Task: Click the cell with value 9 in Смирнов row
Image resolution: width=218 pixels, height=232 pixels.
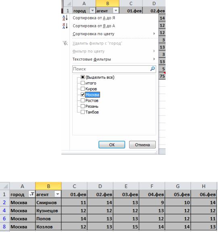Action: coord(152,202)
